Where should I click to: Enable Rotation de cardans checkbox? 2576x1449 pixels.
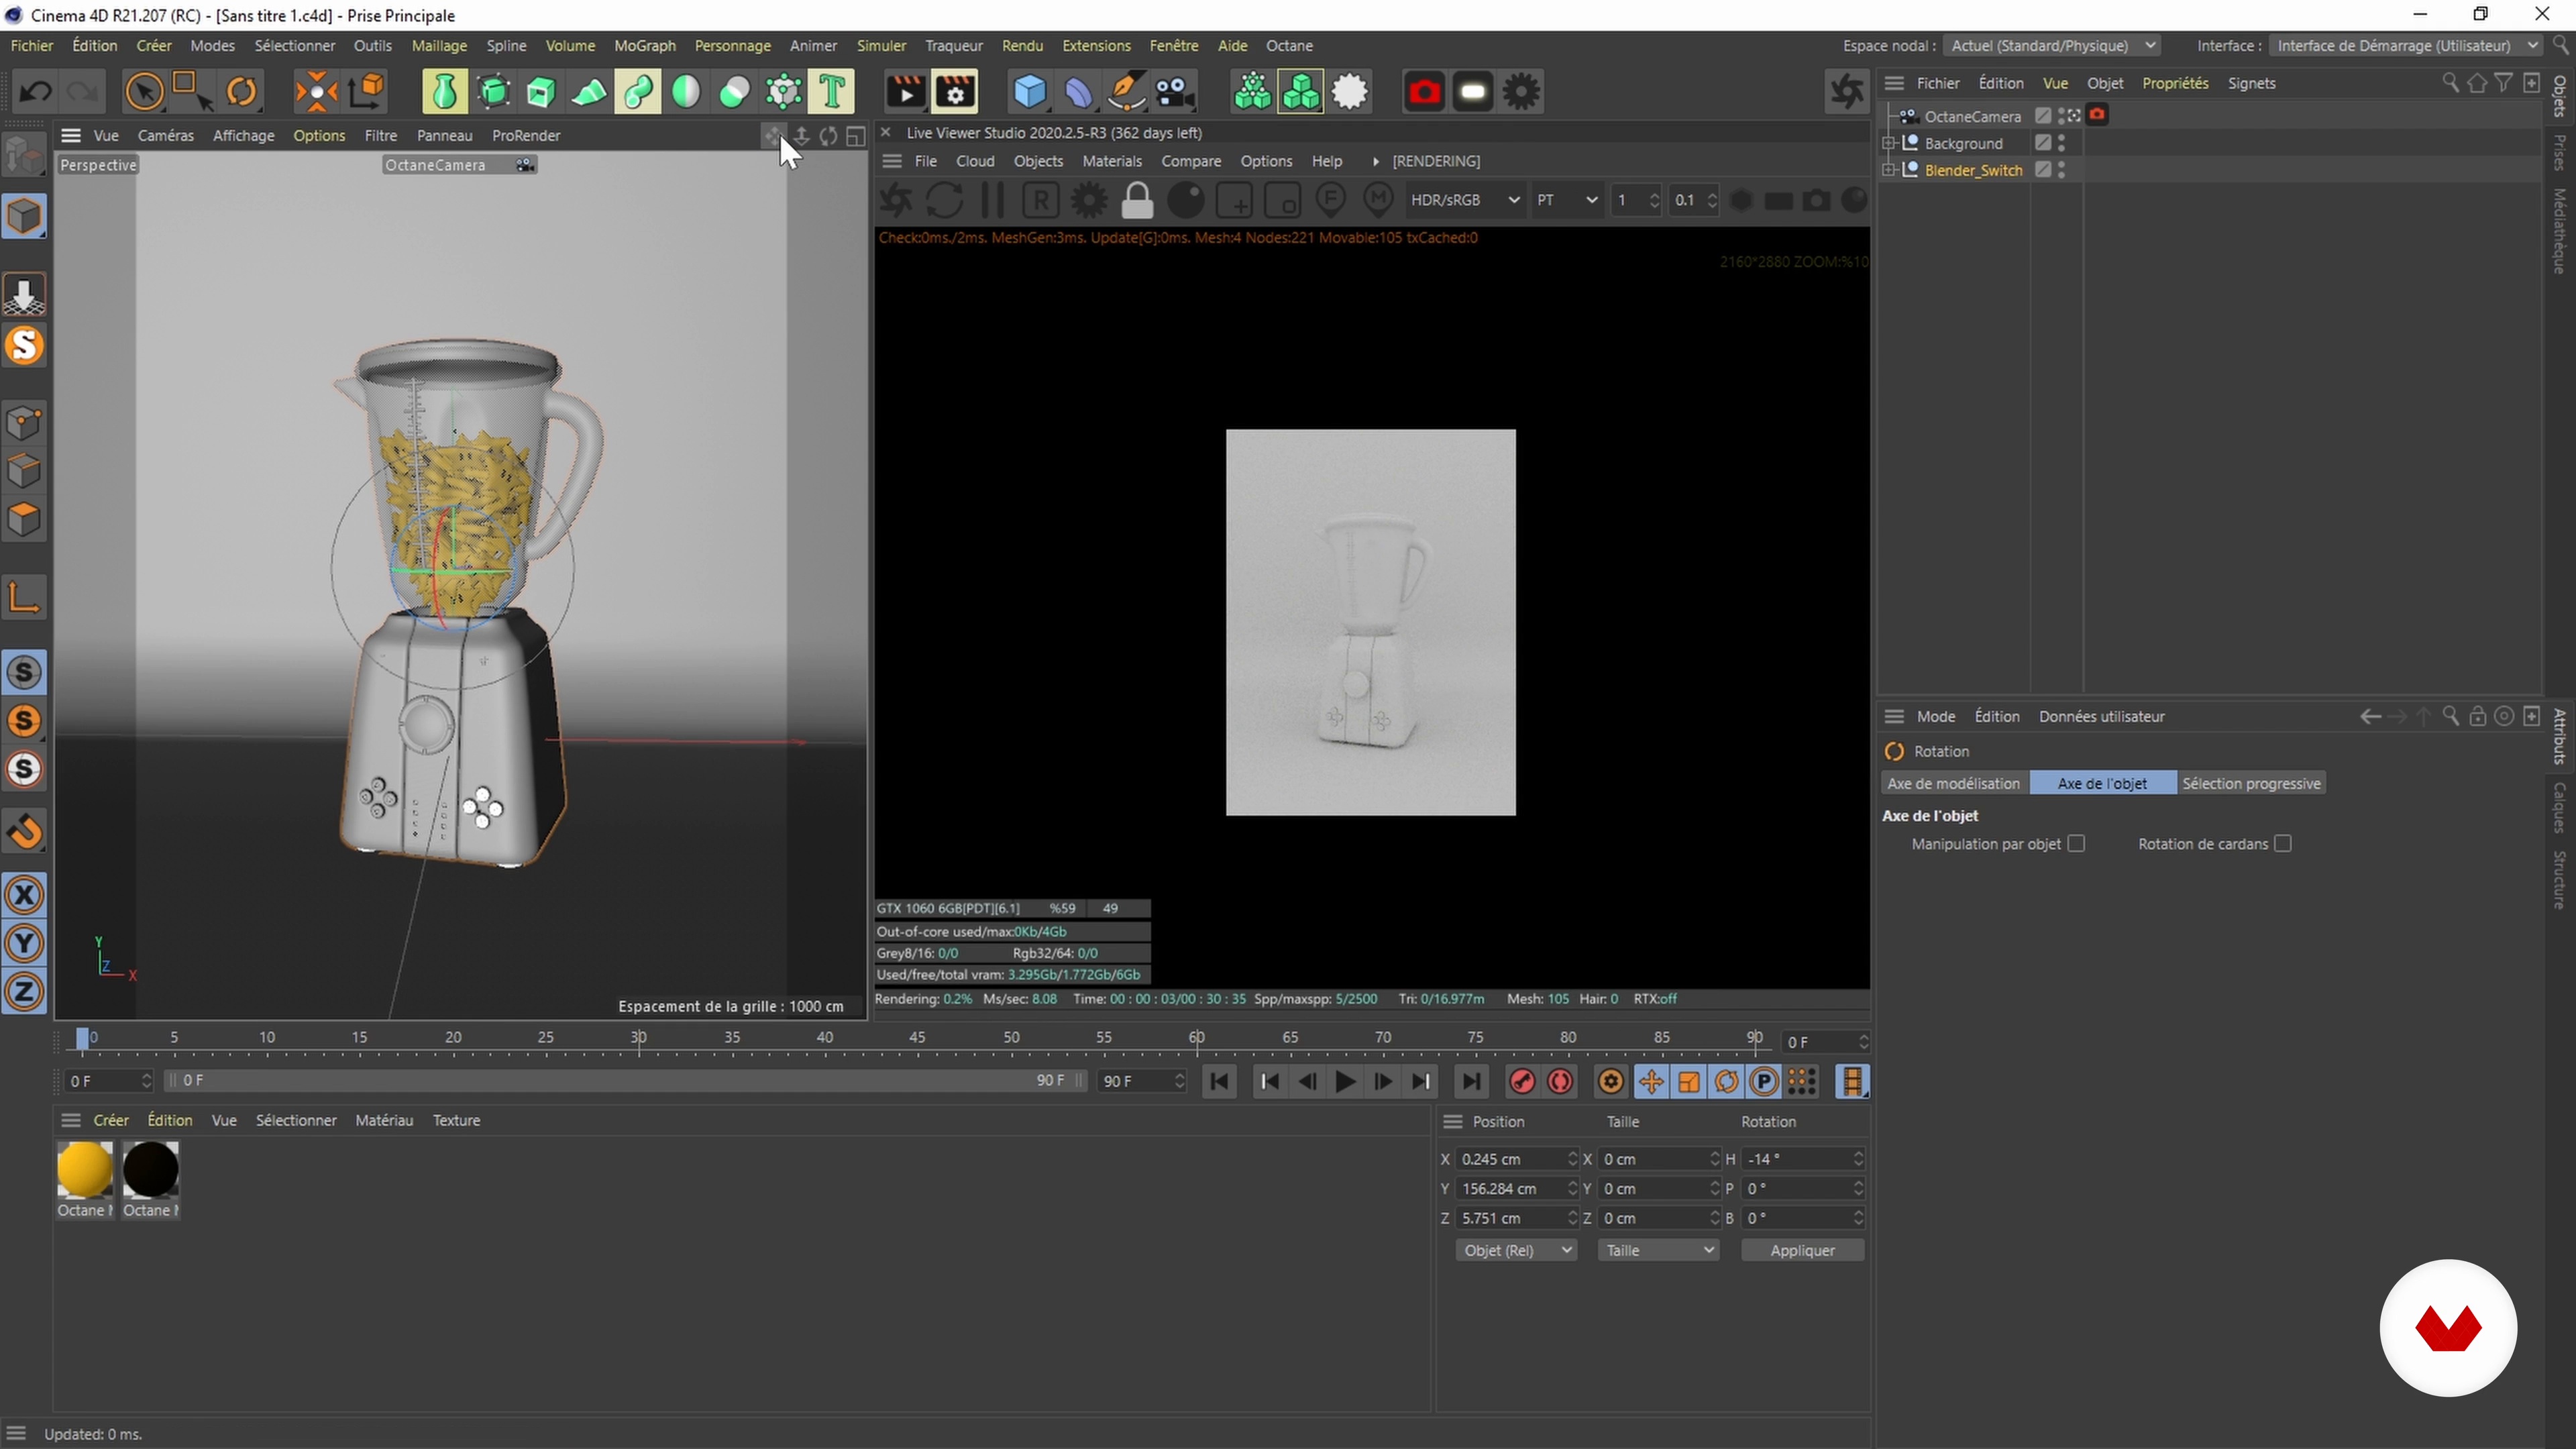[2282, 844]
